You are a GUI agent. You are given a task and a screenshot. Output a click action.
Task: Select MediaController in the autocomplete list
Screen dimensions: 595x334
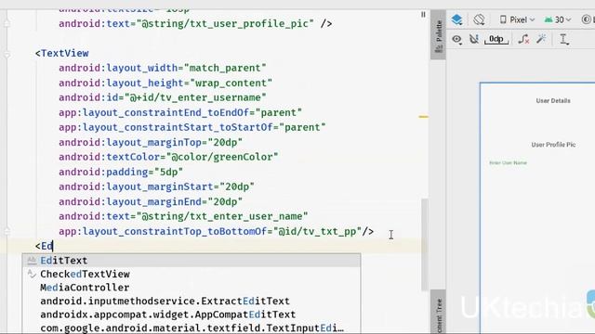192,288
